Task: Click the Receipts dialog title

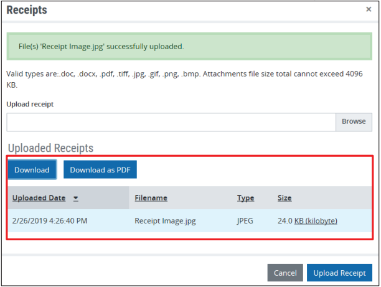Action: pos(27,10)
